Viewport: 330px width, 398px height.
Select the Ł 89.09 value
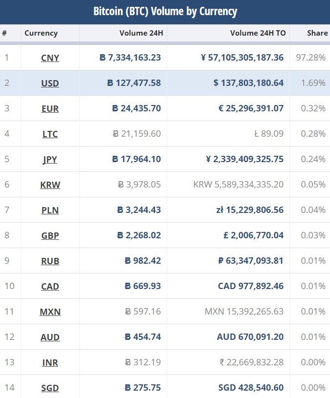pos(269,134)
